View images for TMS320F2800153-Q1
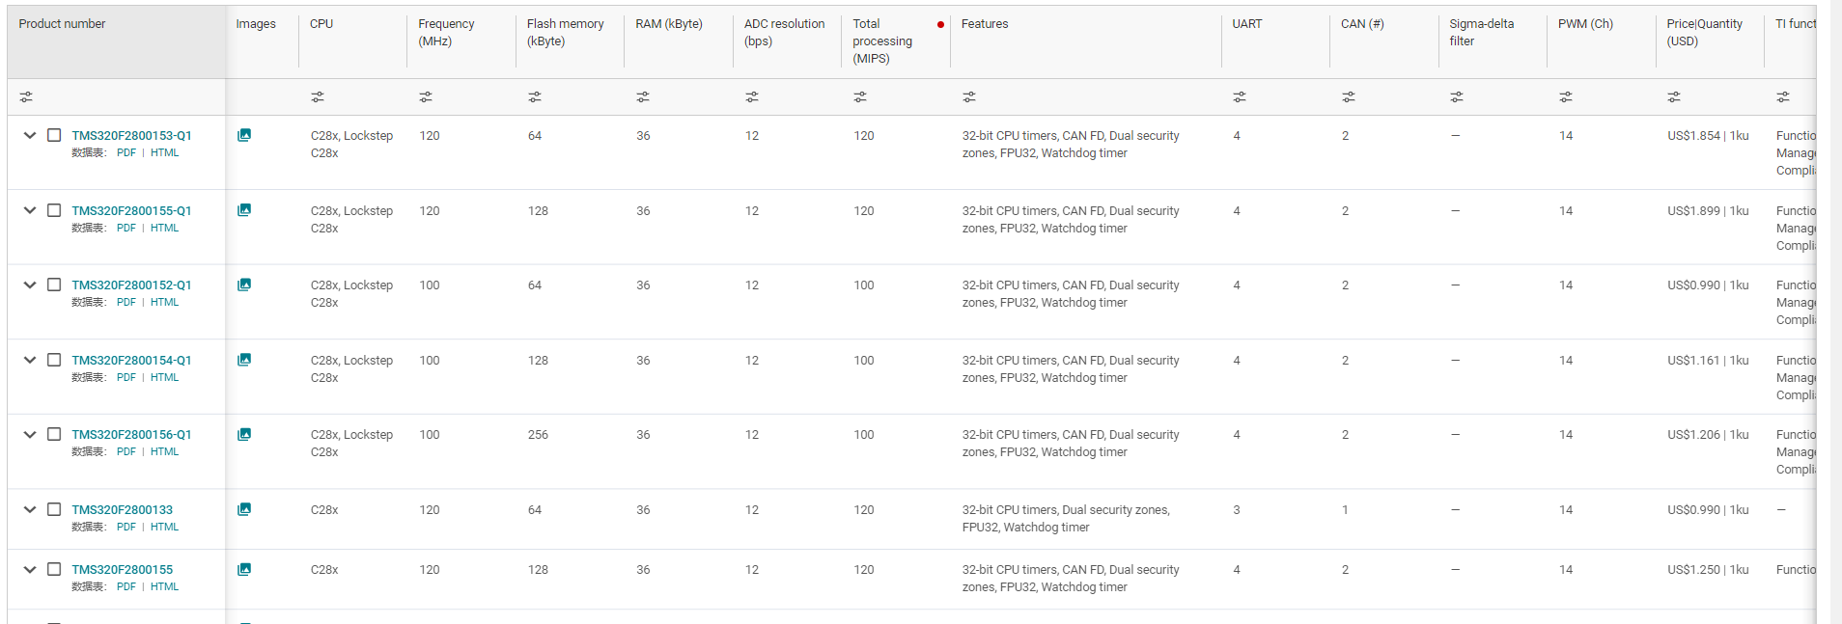1842x624 pixels. click(244, 135)
